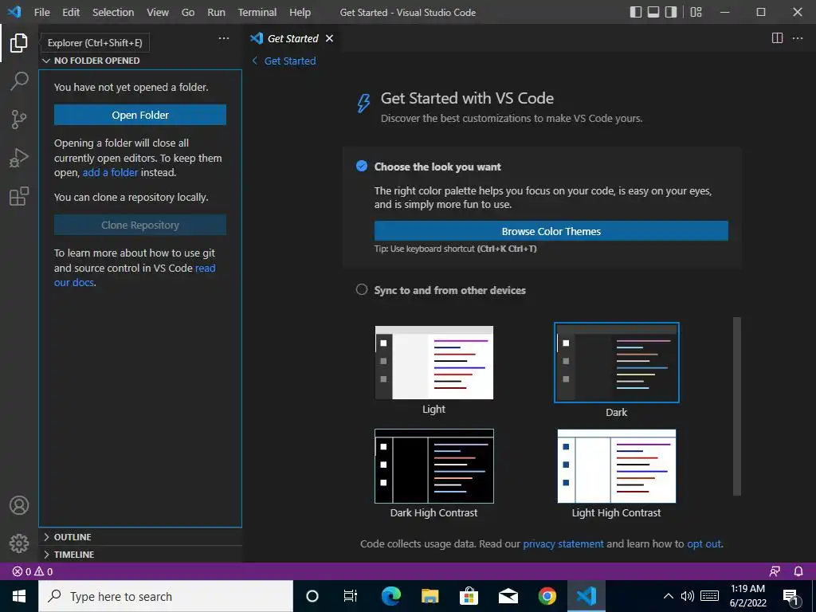The image size is (816, 612).
Task: Open Customize Layout icon
Action: point(696,12)
